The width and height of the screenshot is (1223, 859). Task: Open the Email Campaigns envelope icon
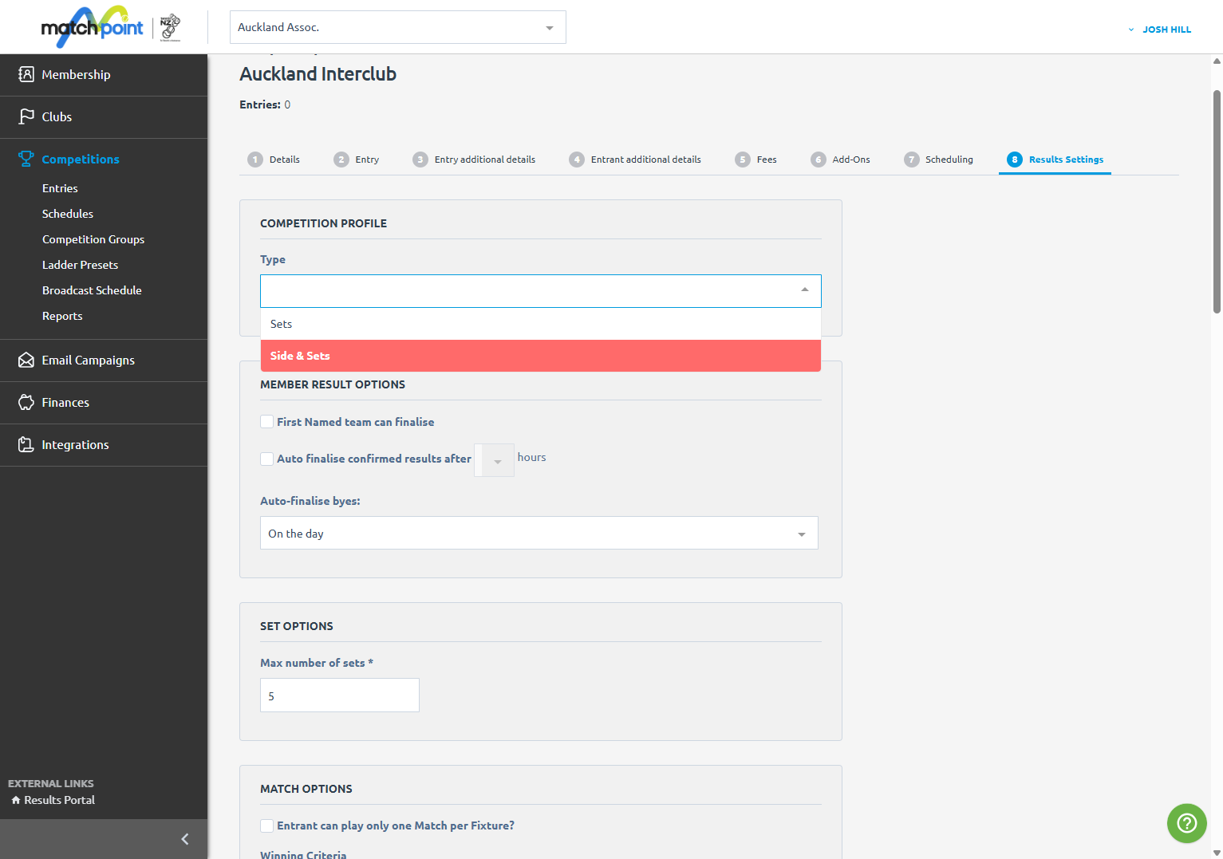pyautogui.click(x=26, y=360)
